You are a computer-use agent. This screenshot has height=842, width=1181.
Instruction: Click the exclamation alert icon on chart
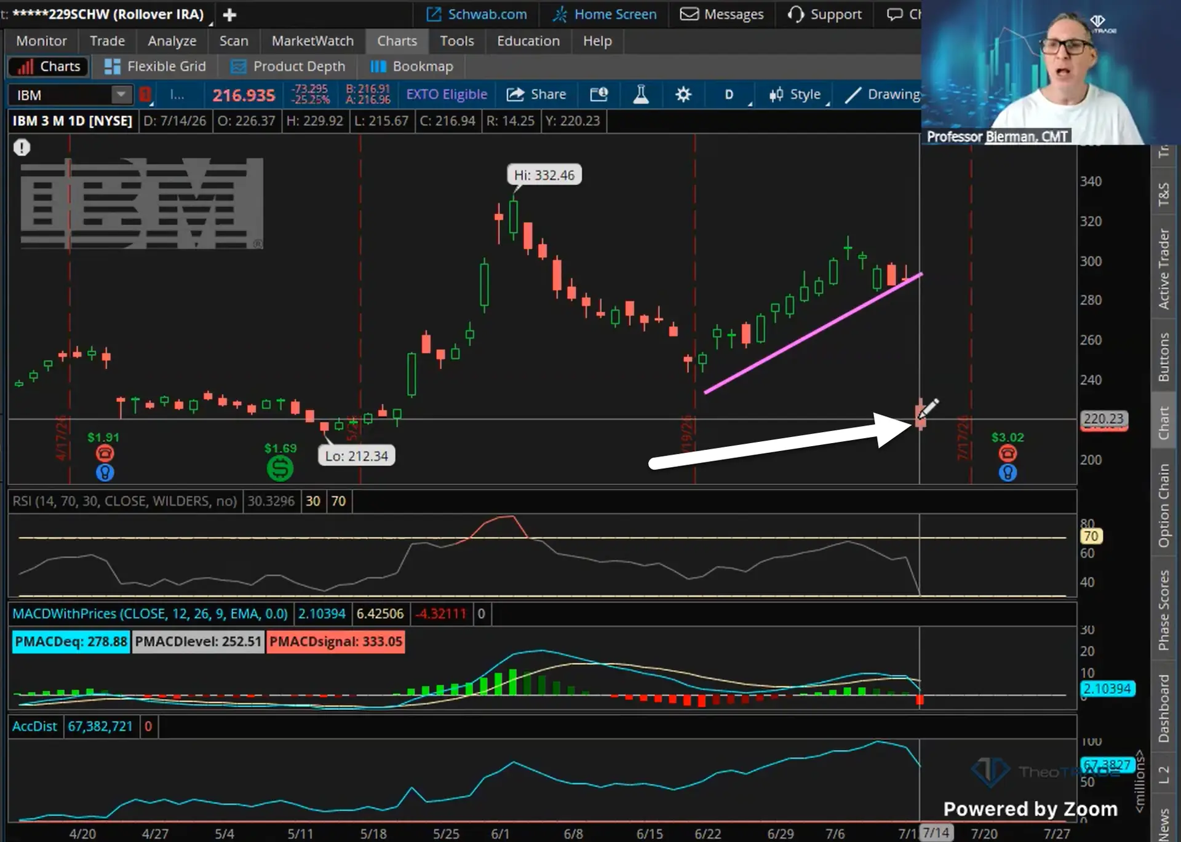coord(22,148)
